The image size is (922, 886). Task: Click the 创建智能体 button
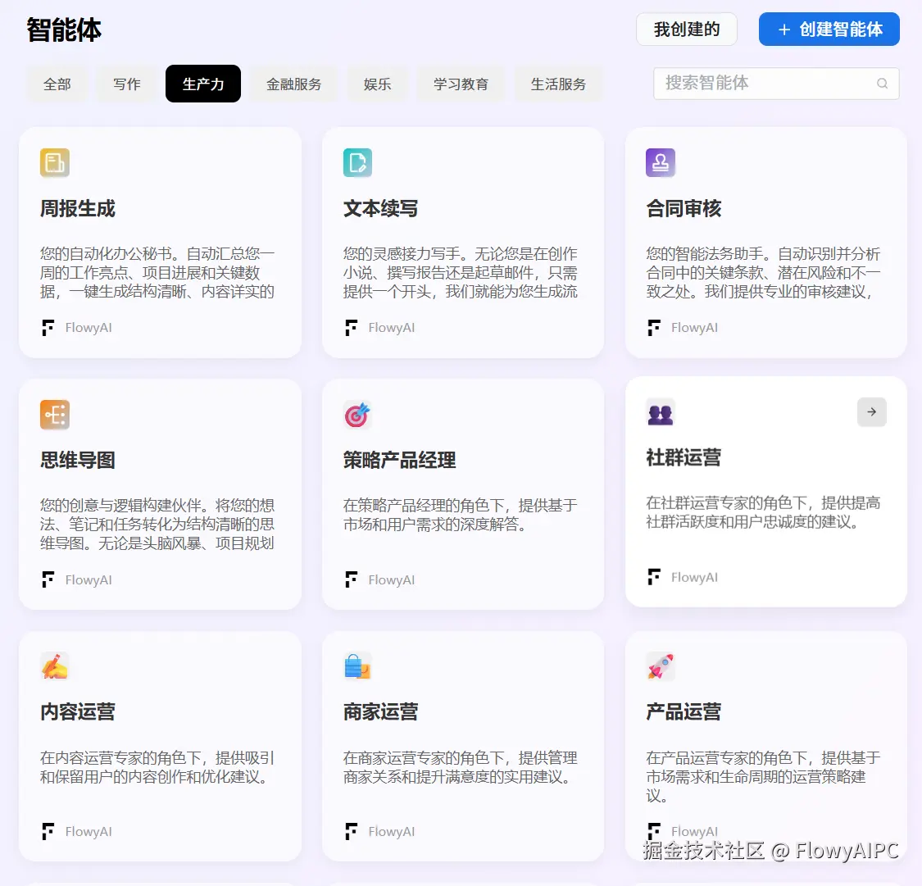pos(829,30)
